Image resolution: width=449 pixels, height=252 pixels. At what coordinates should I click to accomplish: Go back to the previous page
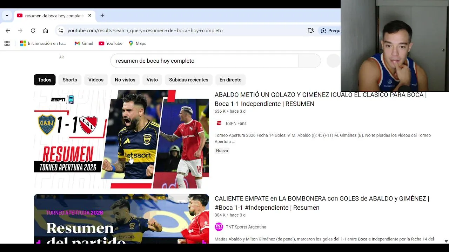(x=8, y=30)
